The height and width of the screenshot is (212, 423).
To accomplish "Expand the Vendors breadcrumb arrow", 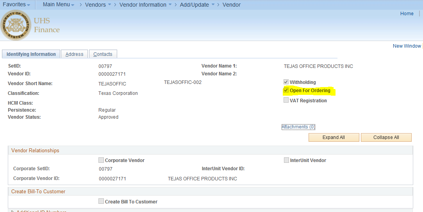I will click(109, 5).
